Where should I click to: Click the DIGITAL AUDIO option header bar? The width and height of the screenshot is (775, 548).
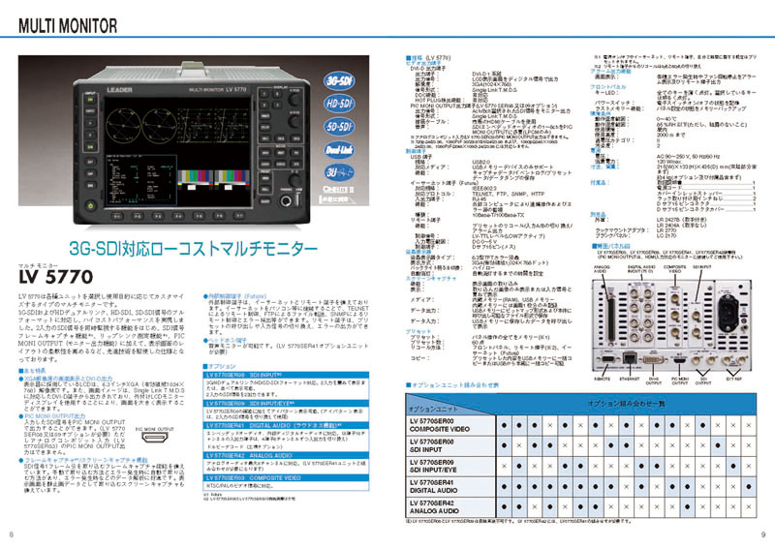click(286, 425)
